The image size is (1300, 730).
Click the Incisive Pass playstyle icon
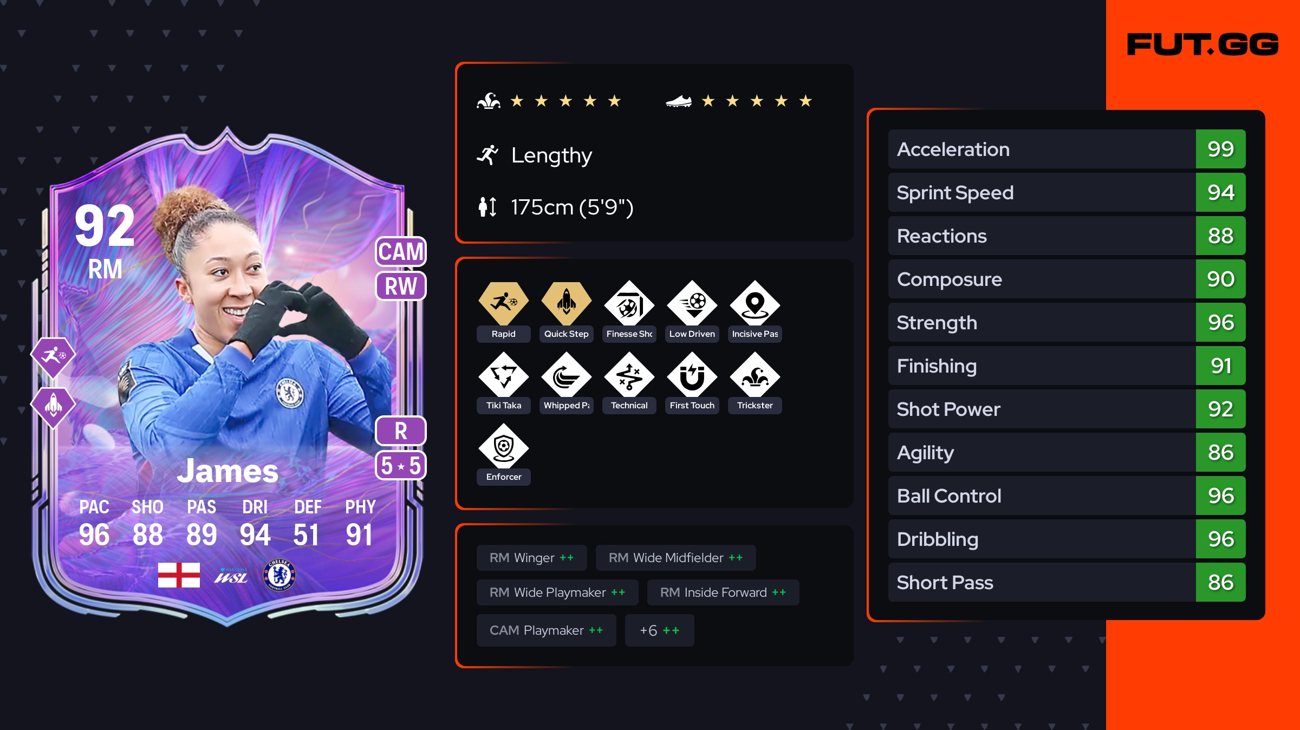pyautogui.click(x=755, y=303)
